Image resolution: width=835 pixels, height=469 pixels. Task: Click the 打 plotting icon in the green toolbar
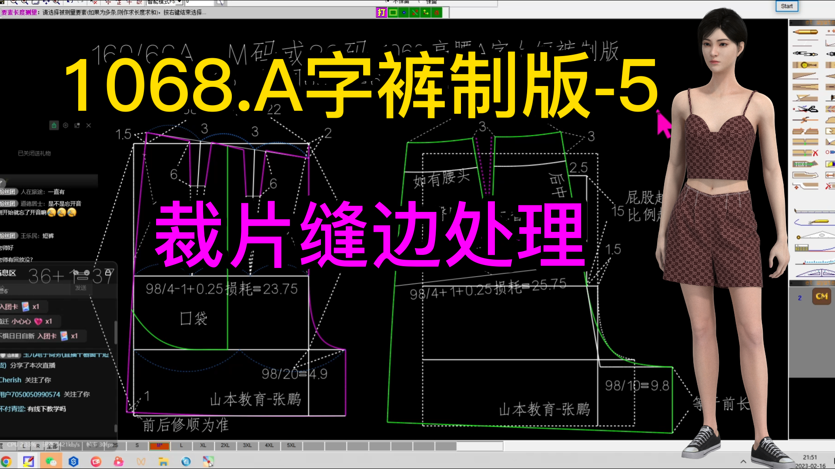[381, 13]
